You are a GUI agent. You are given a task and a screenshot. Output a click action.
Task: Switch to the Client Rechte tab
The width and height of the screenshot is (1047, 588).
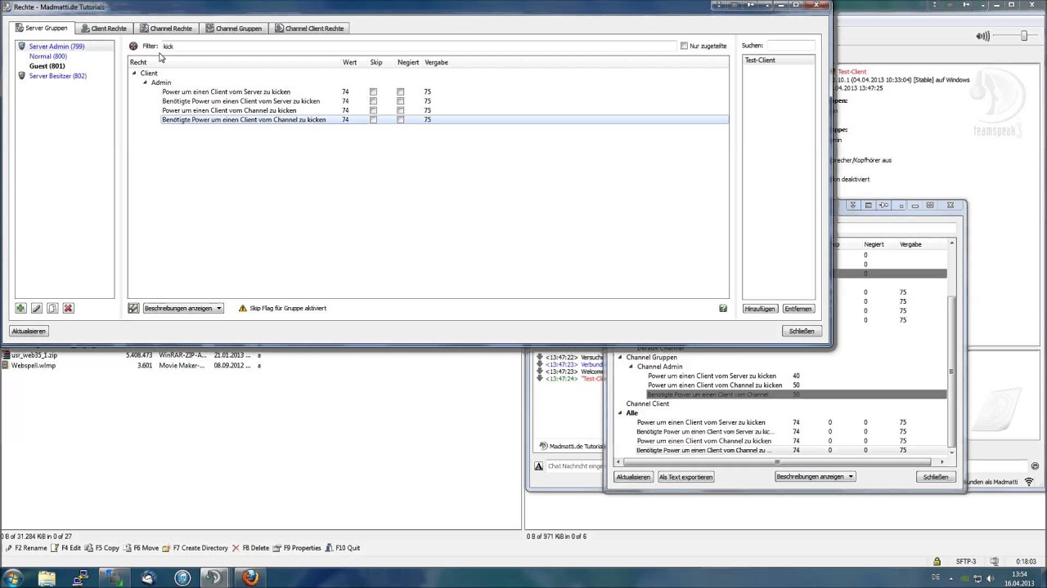(x=104, y=29)
